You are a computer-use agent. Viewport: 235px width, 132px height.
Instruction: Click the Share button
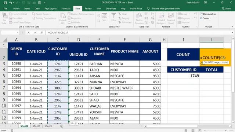226,8
